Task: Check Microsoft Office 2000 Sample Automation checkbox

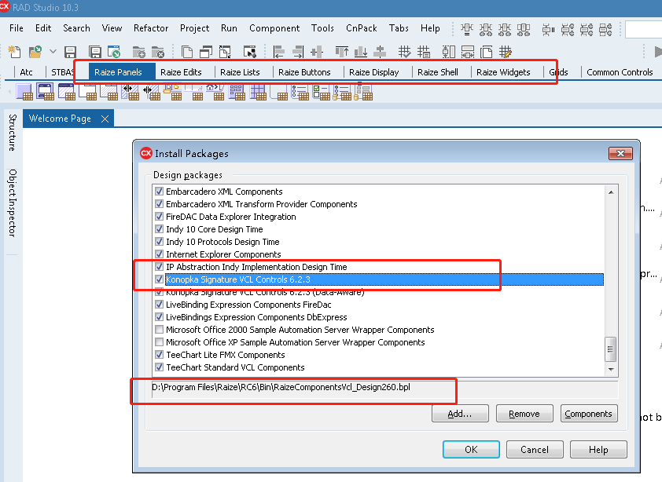Action: (159, 330)
